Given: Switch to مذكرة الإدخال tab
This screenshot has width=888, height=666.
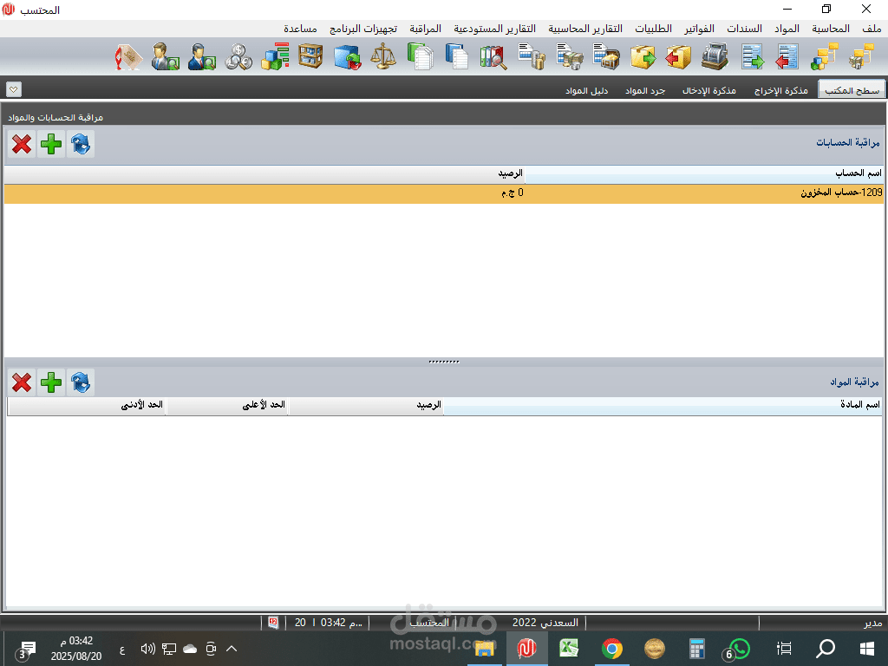Looking at the screenshot, I should 709,90.
